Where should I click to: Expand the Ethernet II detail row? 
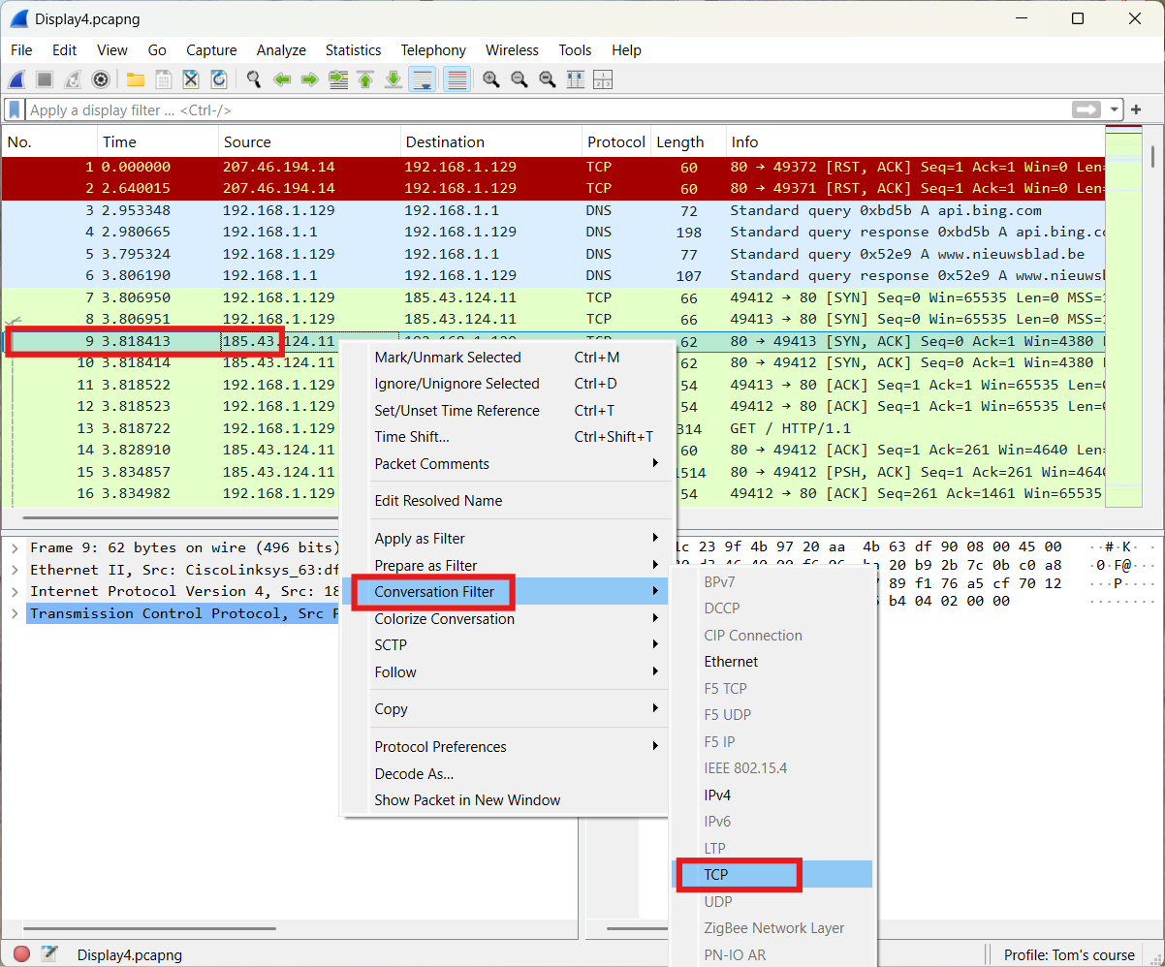tap(15, 570)
